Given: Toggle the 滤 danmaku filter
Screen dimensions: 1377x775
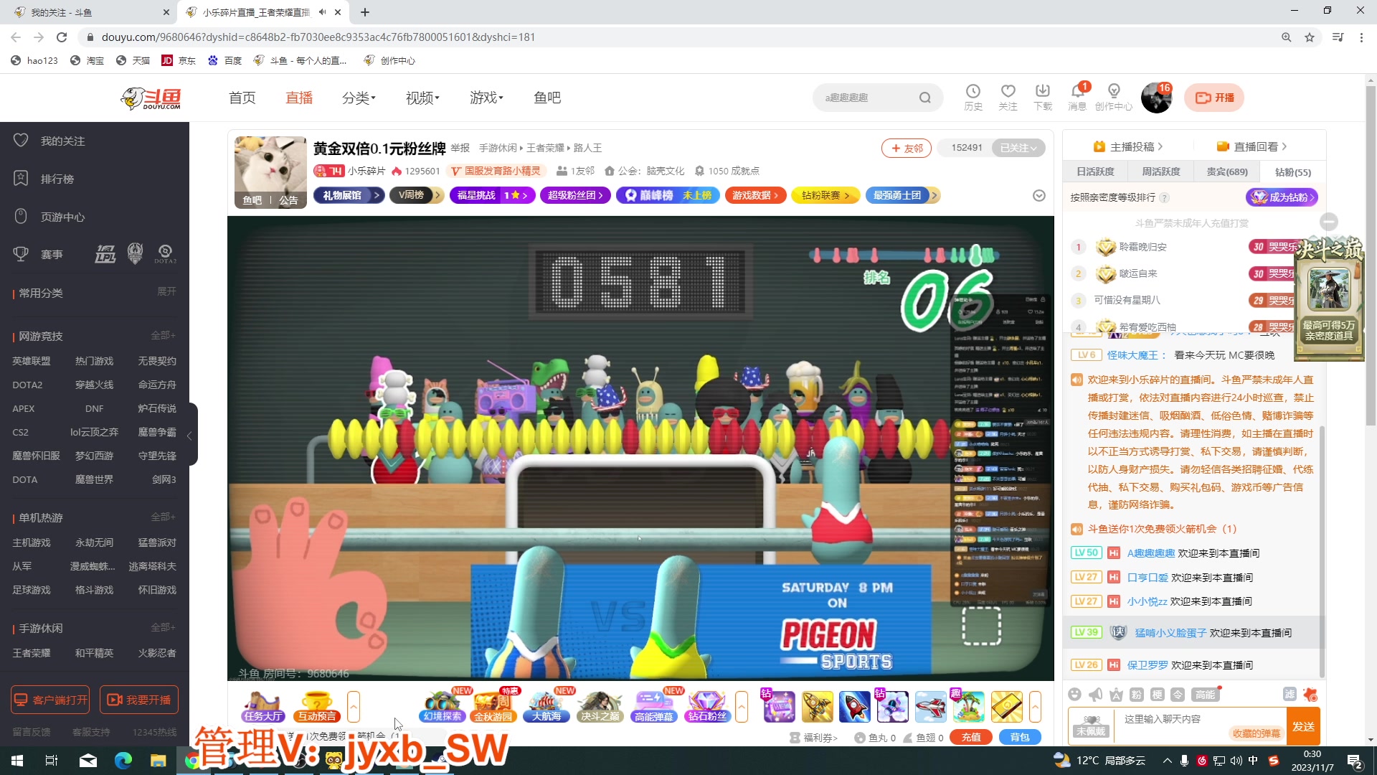Looking at the screenshot, I should (x=1290, y=694).
